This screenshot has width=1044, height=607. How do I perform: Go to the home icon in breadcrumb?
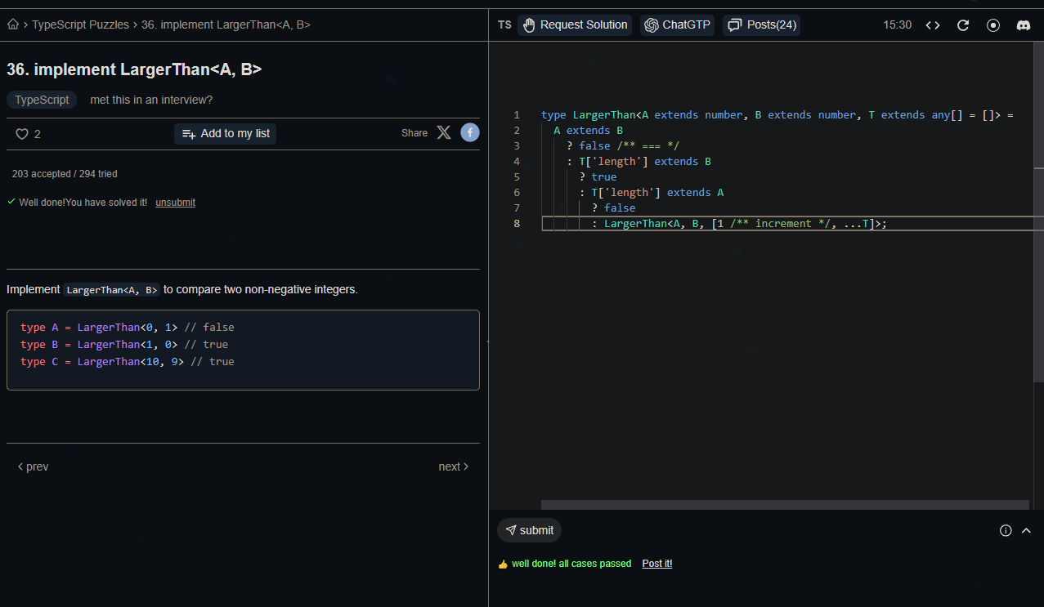[13, 25]
